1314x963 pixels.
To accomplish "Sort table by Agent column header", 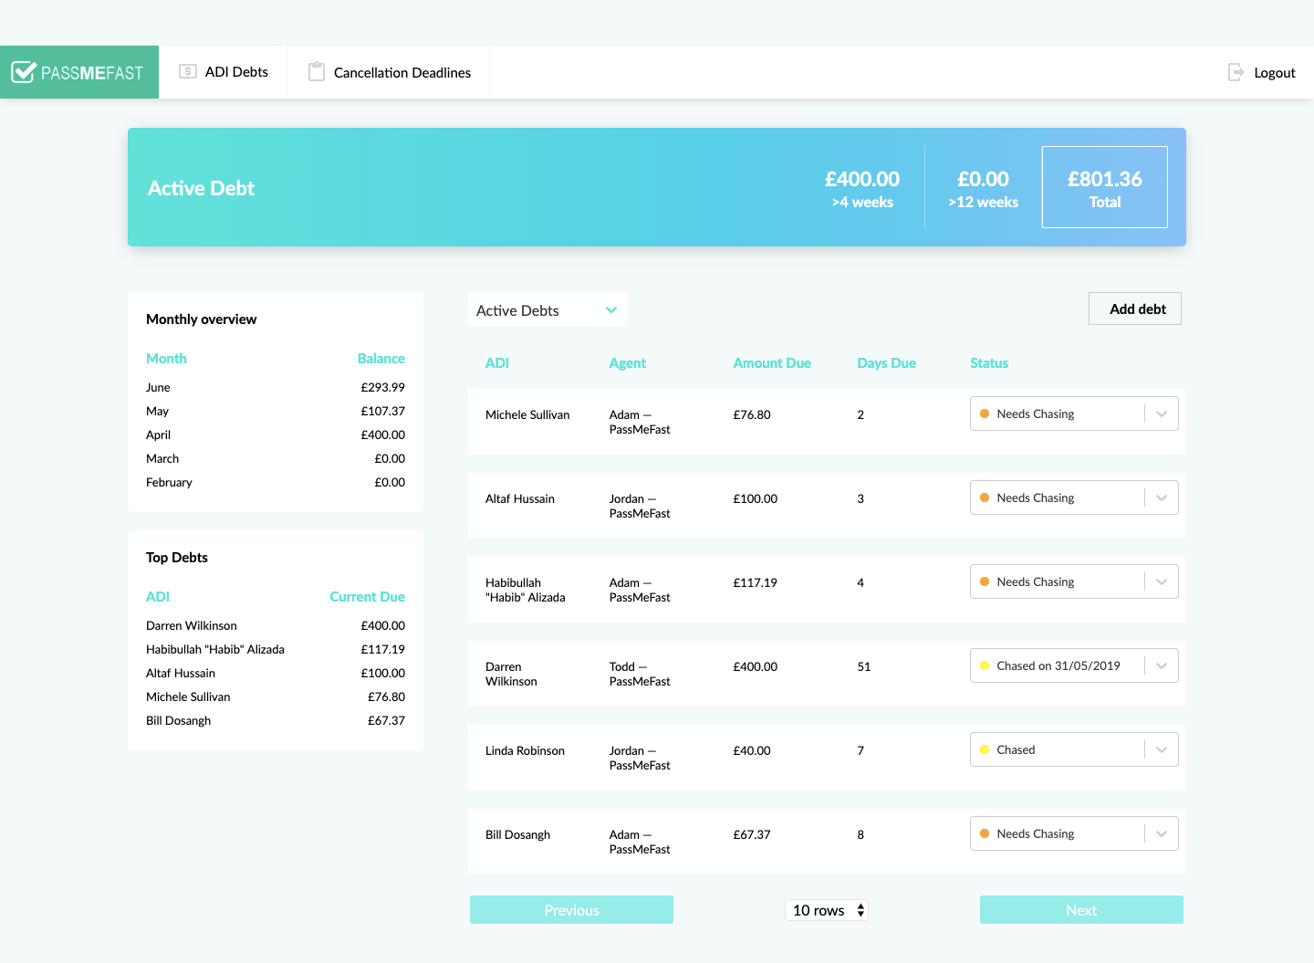I will tap(628, 362).
